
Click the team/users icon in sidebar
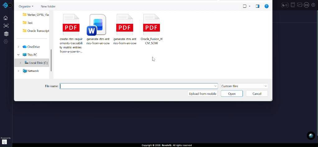pyautogui.click(x=6, y=26)
